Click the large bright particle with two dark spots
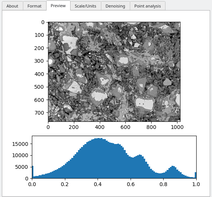 pos(145,104)
